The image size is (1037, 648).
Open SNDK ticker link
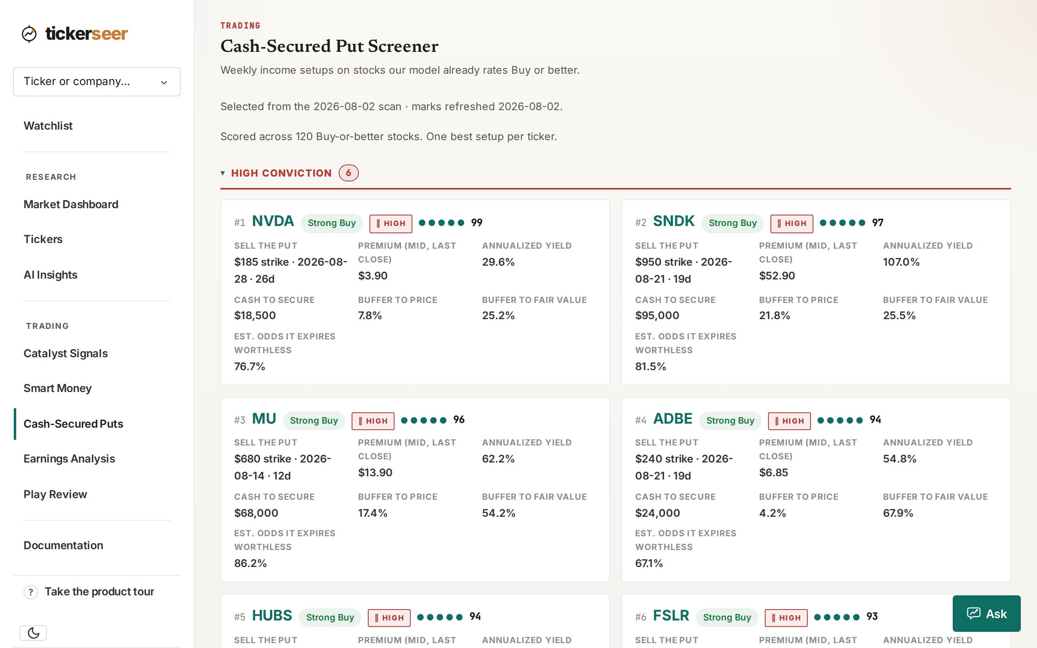tap(673, 221)
